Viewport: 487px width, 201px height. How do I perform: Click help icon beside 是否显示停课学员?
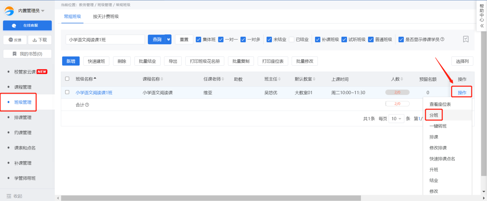point(443,39)
